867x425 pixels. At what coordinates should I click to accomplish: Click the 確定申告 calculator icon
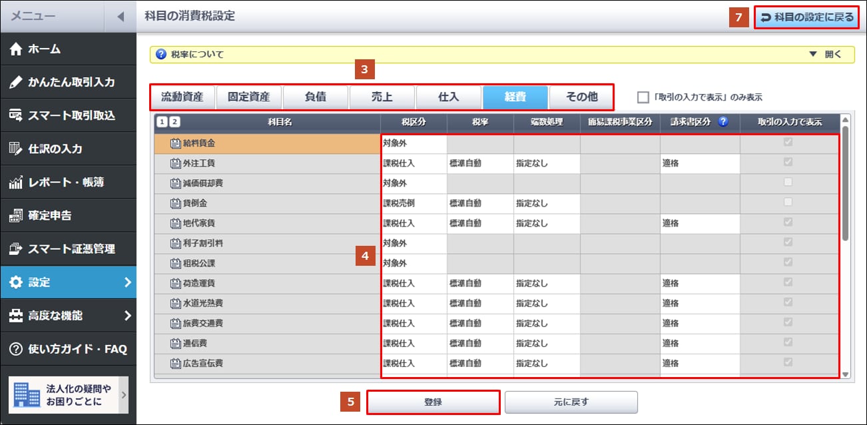click(16, 216)
